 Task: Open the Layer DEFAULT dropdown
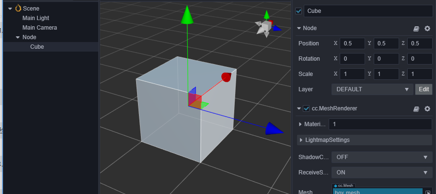(x=372, y=89)
